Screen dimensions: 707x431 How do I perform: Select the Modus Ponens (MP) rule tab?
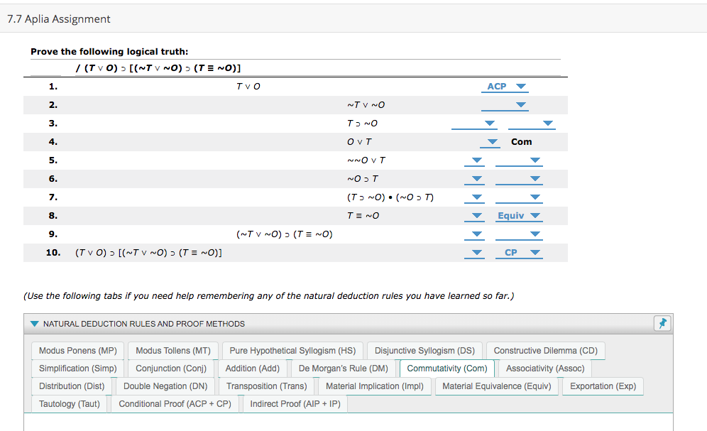click(x=77, y=350)
